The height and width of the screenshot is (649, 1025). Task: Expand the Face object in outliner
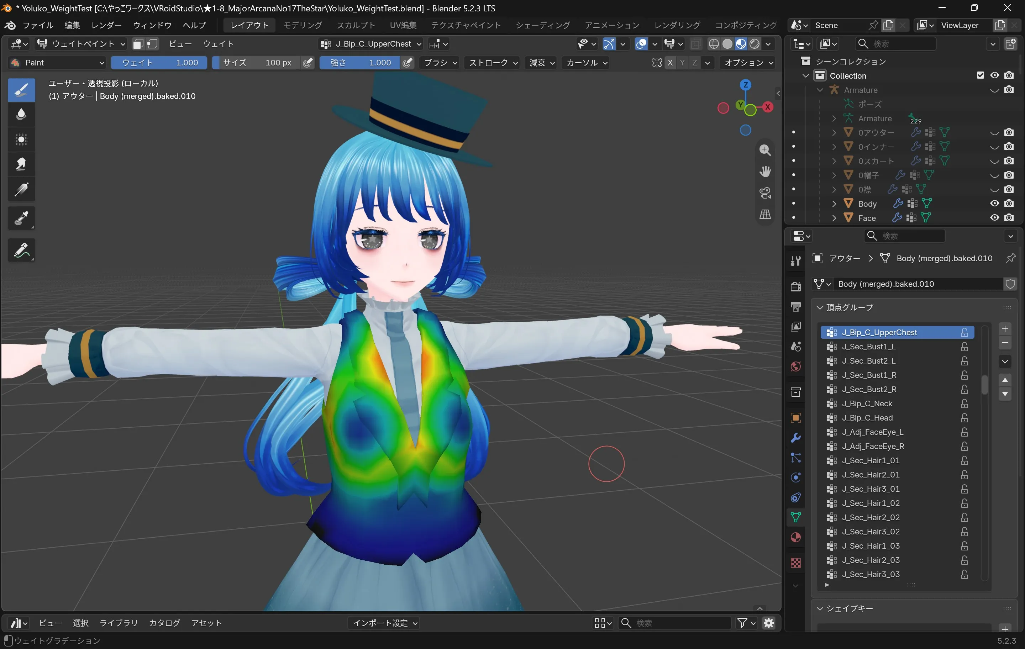(834, 218)
